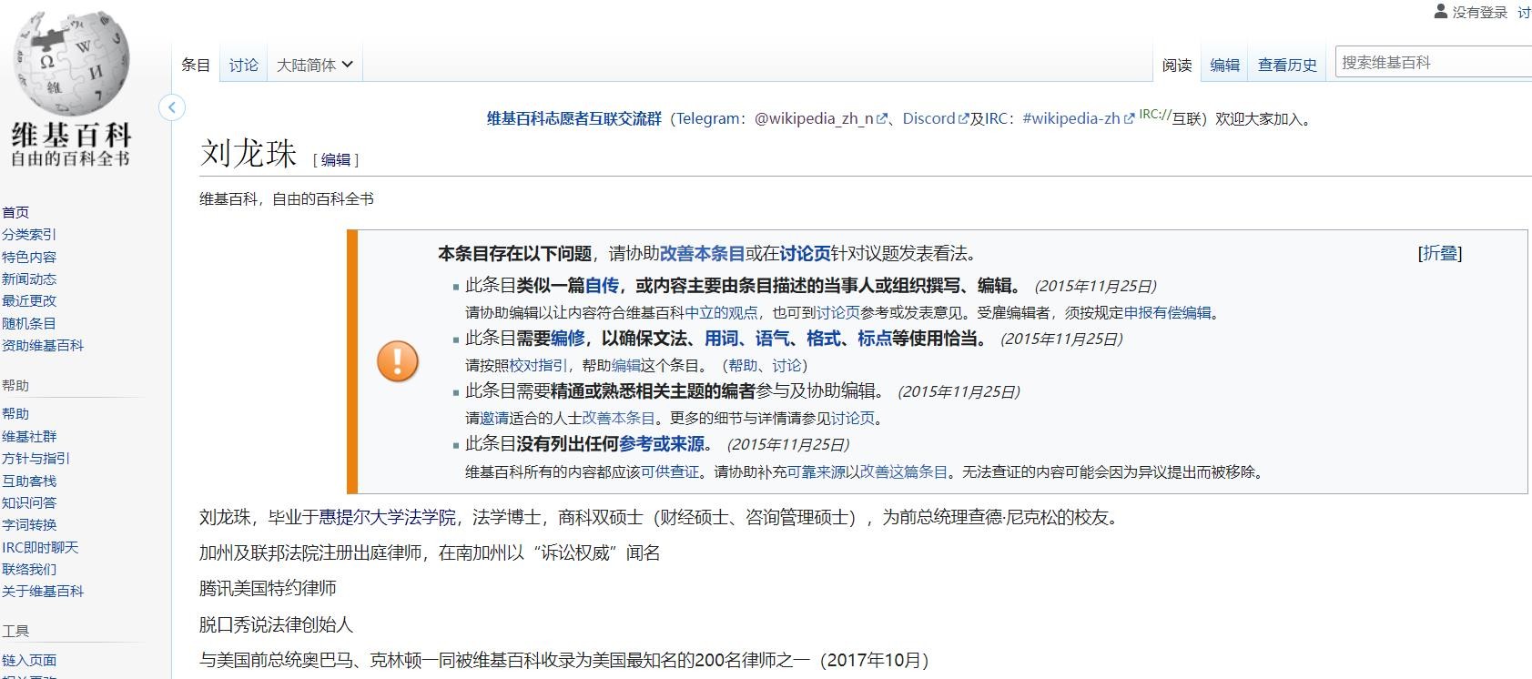Click the user icon beside 没有登录

pos(1440,11)
